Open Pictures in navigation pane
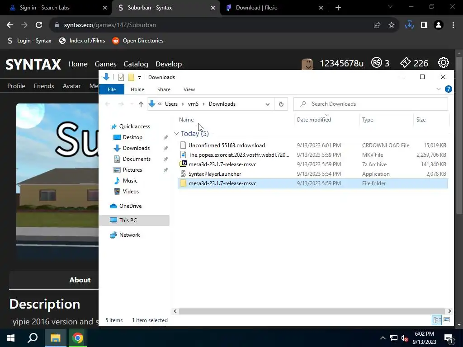 pos(132,170)
